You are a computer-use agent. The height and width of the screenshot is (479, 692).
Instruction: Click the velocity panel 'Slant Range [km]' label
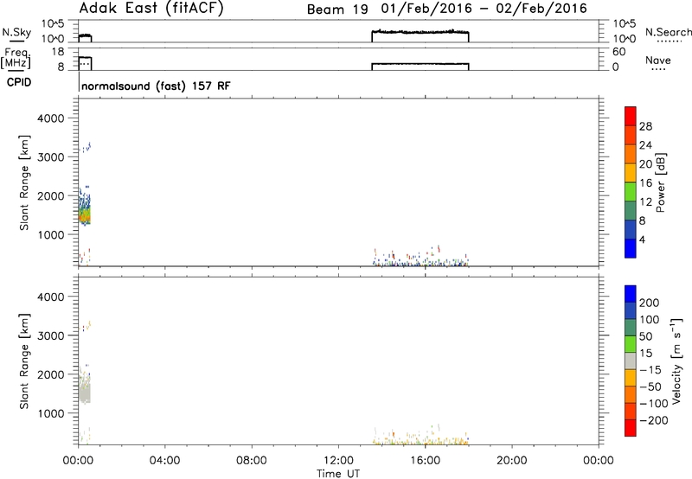[24, 361]
